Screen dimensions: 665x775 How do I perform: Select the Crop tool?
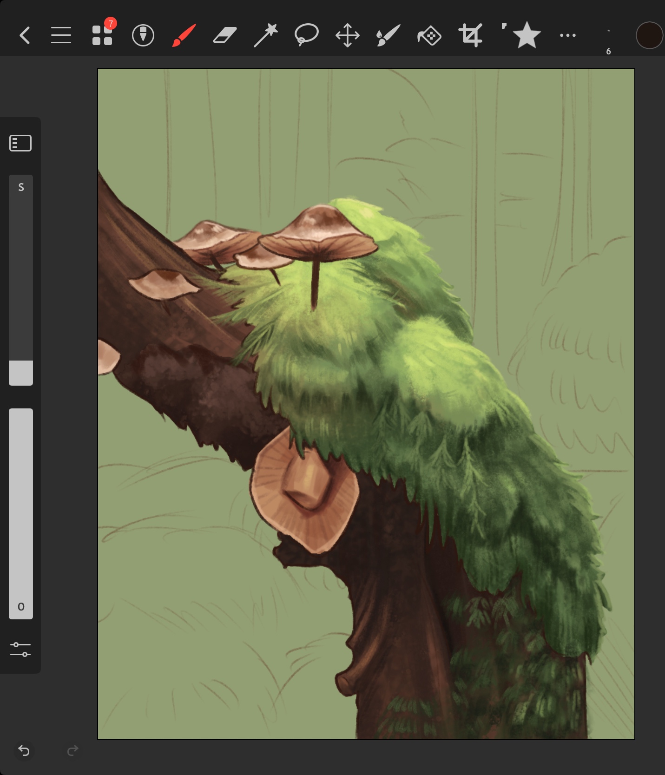[x=470, y=35]
